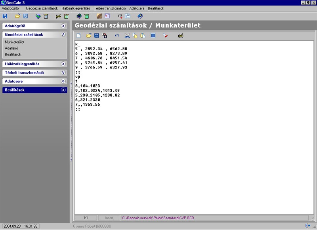Click the editor line 5,230.2105,1238.82
This screenshot has width=317, height=230.
pos(97,95)
